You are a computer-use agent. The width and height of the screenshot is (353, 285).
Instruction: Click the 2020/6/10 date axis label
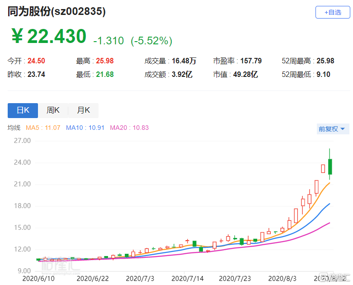38,279
